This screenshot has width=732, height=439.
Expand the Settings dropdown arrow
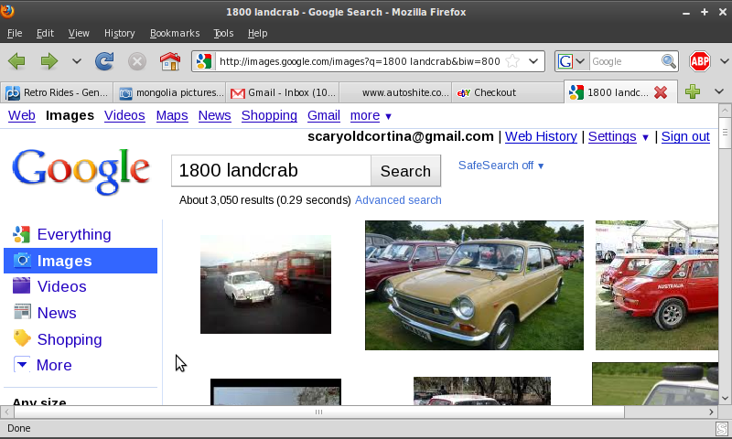point(645,137)
